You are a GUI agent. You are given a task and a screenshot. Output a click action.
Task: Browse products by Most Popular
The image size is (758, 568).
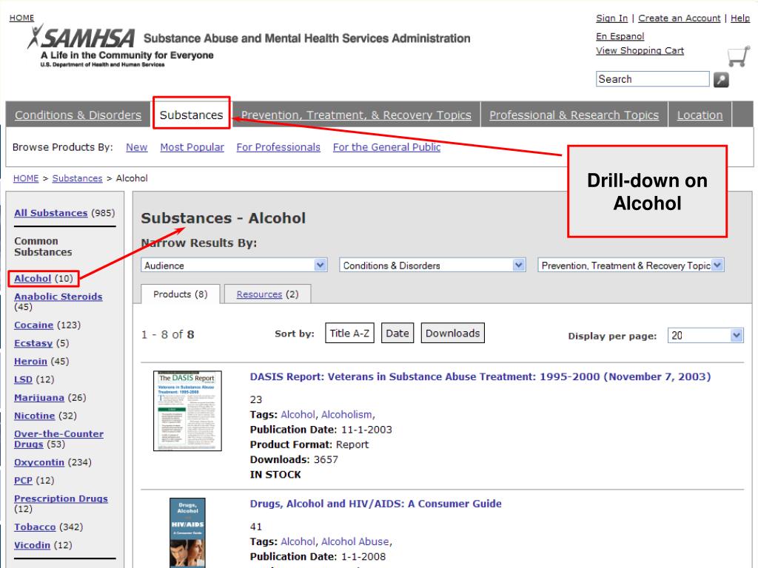[192, 147]
